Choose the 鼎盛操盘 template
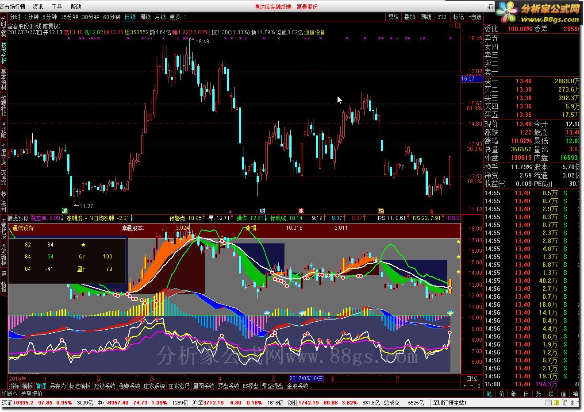This screenshot has width=584, height=412. click(273, 386)
